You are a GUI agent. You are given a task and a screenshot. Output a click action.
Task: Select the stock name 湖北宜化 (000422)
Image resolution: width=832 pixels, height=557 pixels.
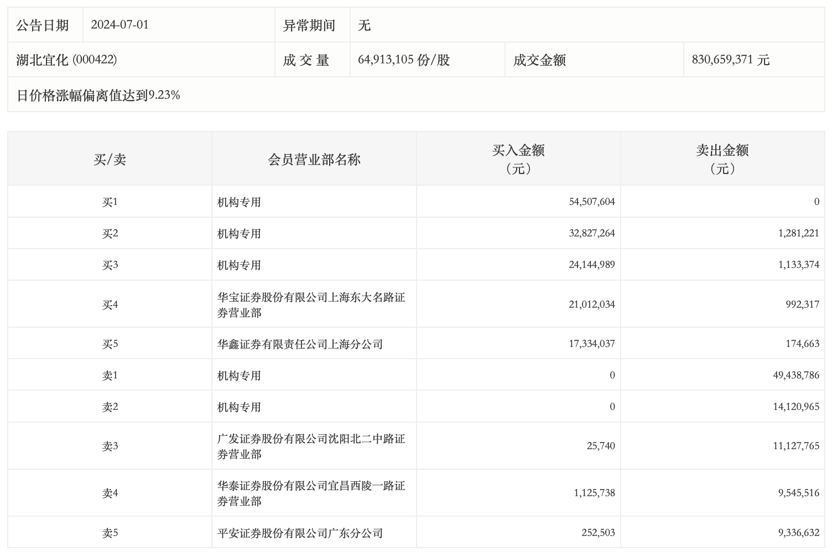point(66,60)
